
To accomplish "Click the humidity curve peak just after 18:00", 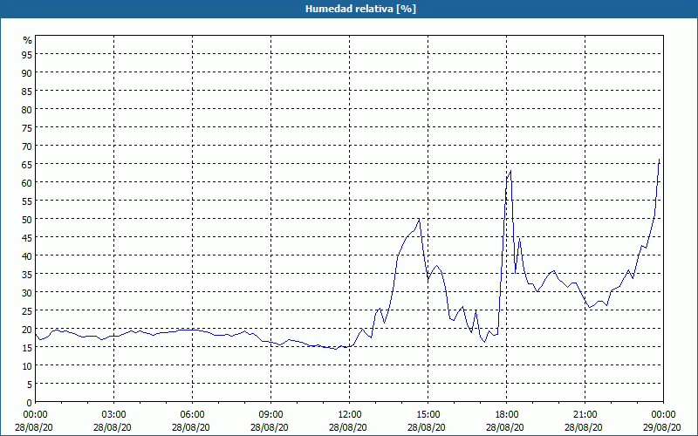I will [510, 171].
